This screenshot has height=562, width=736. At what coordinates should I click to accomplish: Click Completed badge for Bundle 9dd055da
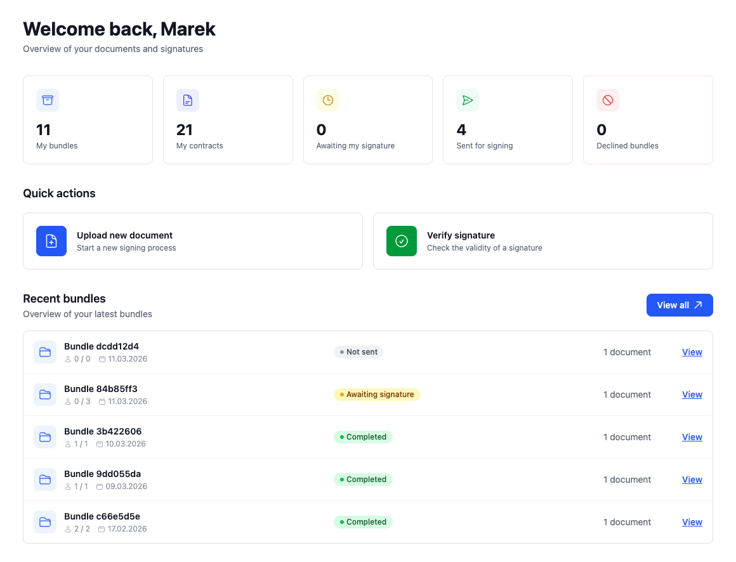(363, 480)
